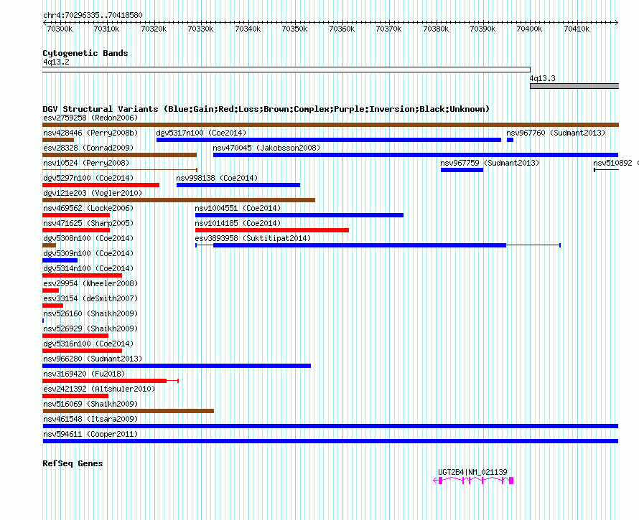639x520 pixels.
Task: Open dgv5297n100 (Coe2014) variant label
Action: (88, 178)
